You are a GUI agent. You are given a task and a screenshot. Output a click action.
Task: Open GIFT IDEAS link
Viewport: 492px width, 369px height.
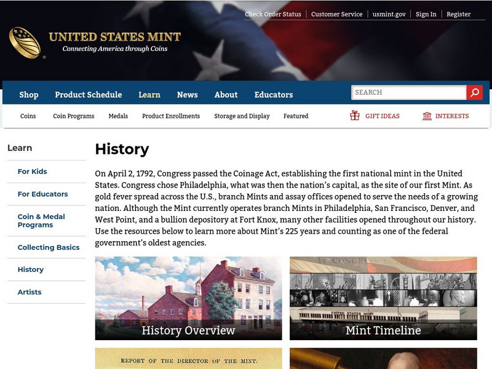(383, 116)
